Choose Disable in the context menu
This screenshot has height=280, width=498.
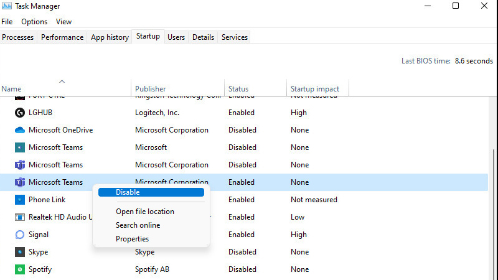click(151, 192)
